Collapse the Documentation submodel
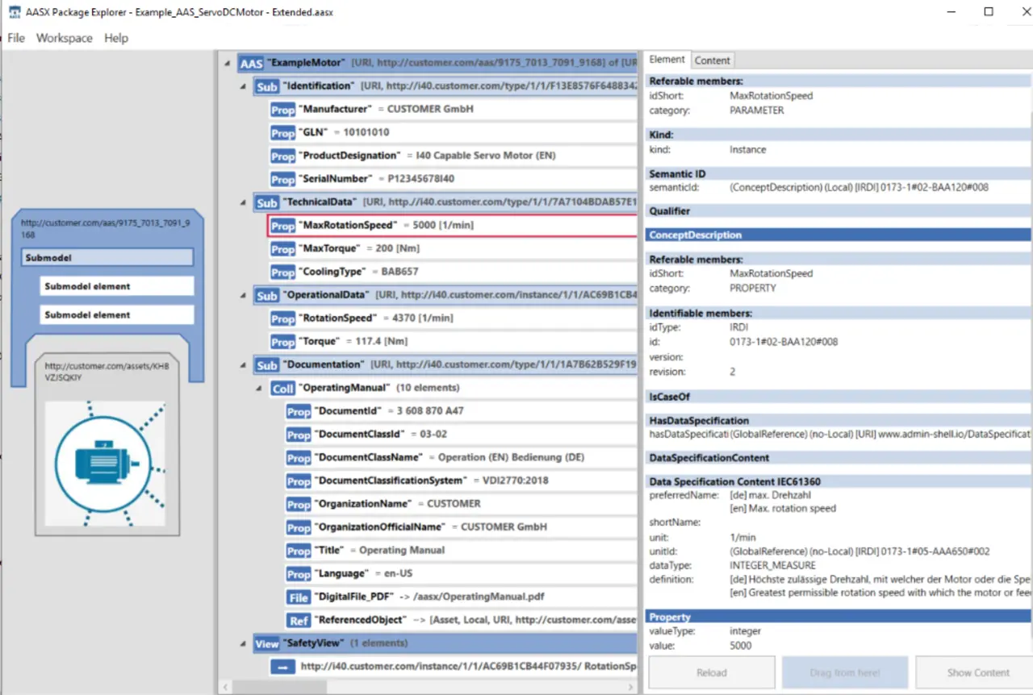Image resolution: width=1033 pixels, height=695 pixels. click(x=245, y=365)
